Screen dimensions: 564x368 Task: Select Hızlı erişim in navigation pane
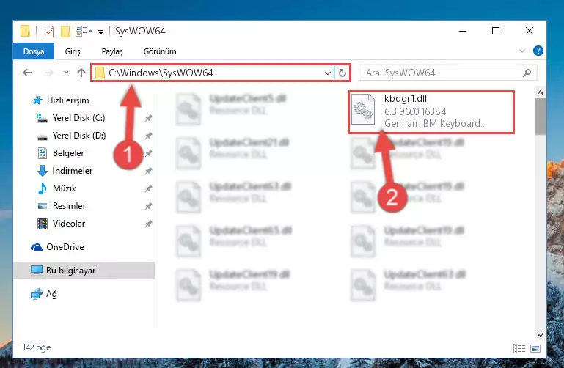68,100
